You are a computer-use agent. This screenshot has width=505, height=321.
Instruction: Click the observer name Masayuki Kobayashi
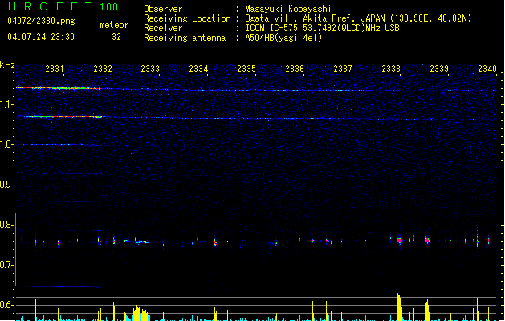288,9
